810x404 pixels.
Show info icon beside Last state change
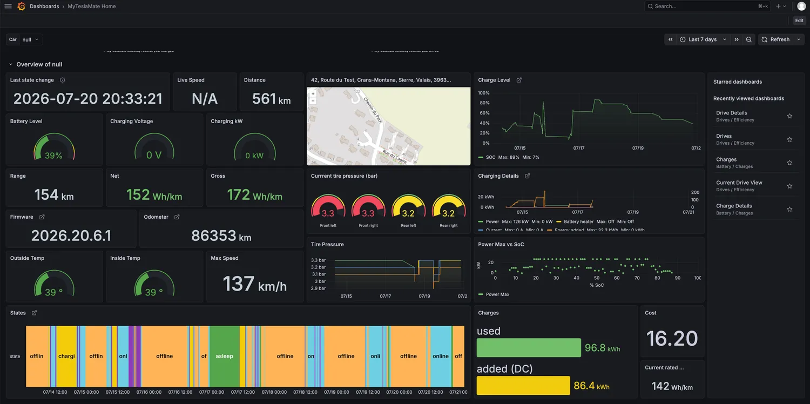click(x=63, y=80)
